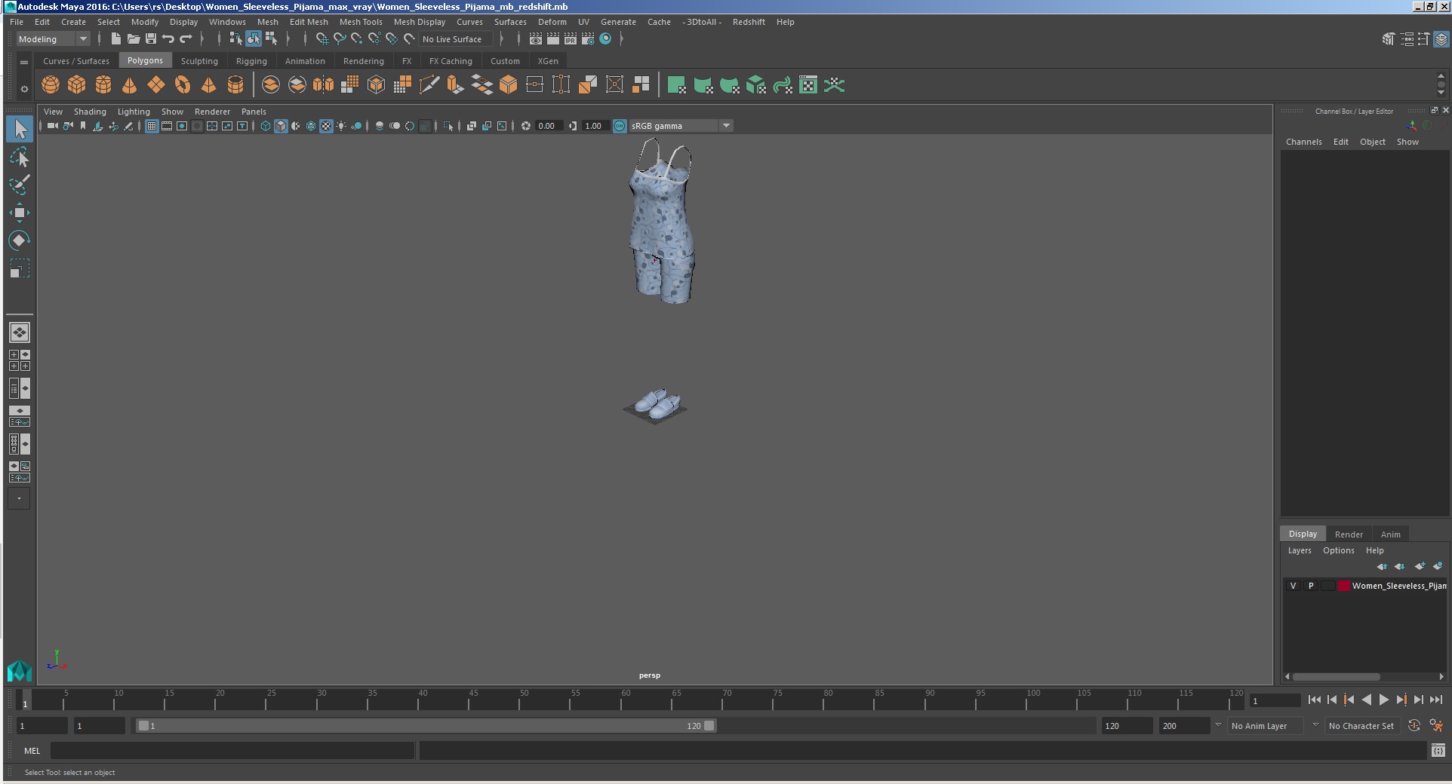Click the layer list horizontal scrollbar
The image size is (1452, 784).
click(1337, 676)
